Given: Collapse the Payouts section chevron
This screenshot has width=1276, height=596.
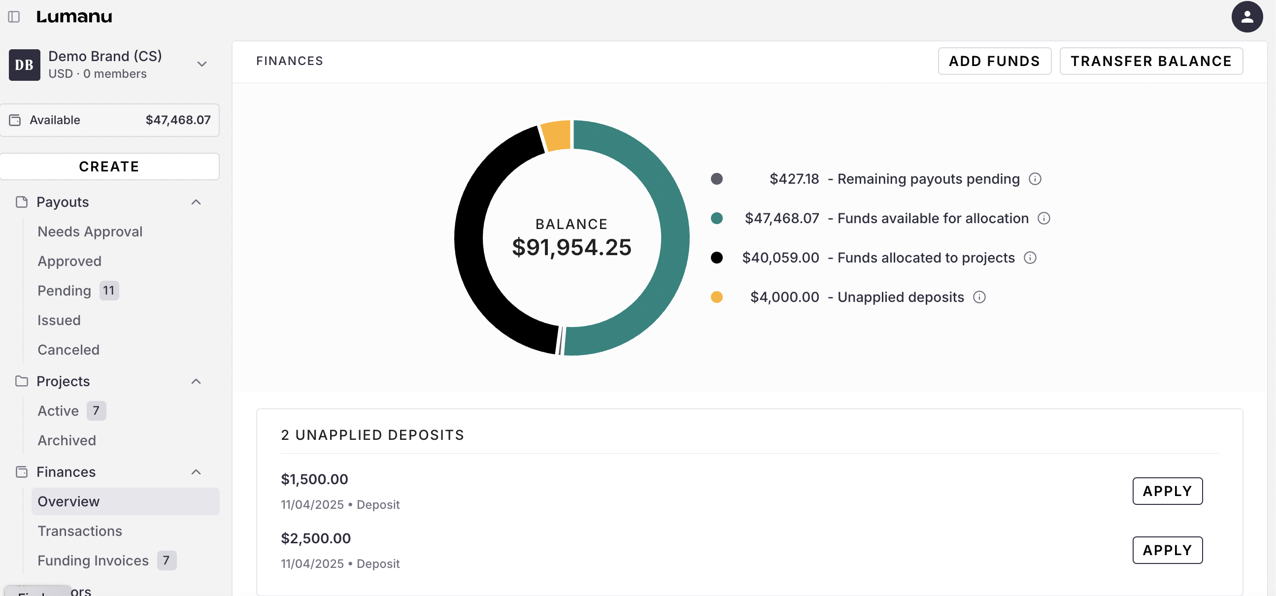Looking at the screenshot, I should (x=196, y=202).
